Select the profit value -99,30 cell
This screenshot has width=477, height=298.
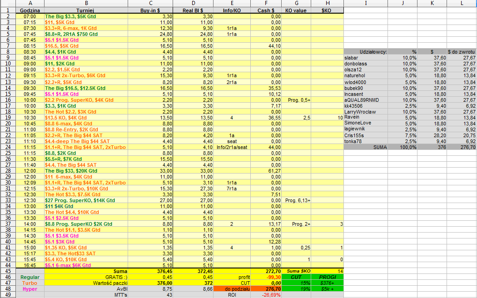pos(266,277)
